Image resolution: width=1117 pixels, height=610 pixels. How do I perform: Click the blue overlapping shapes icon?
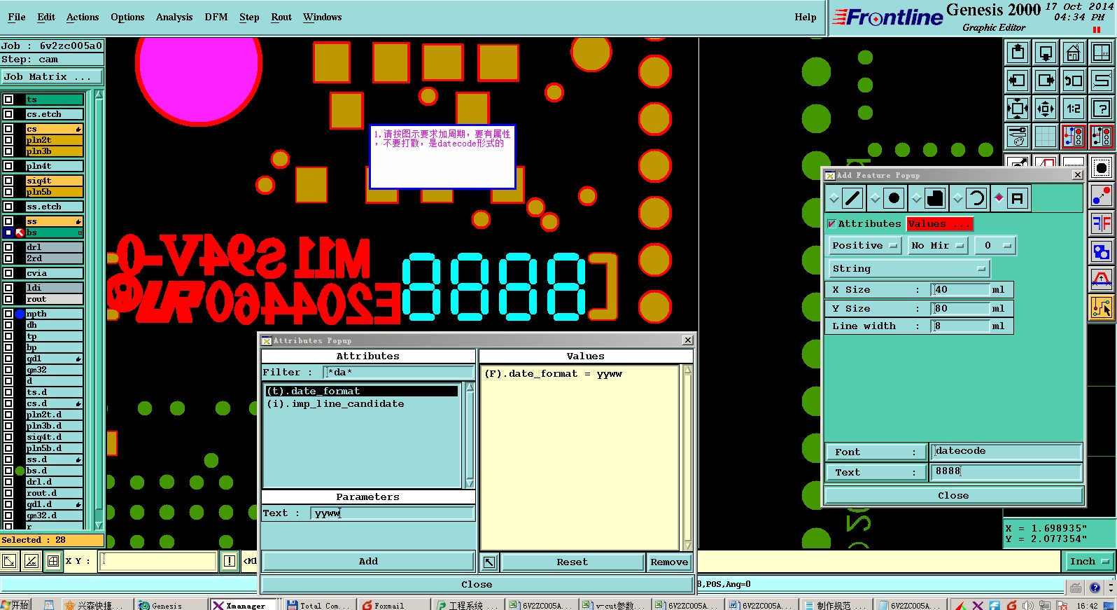pos(1102,251)
